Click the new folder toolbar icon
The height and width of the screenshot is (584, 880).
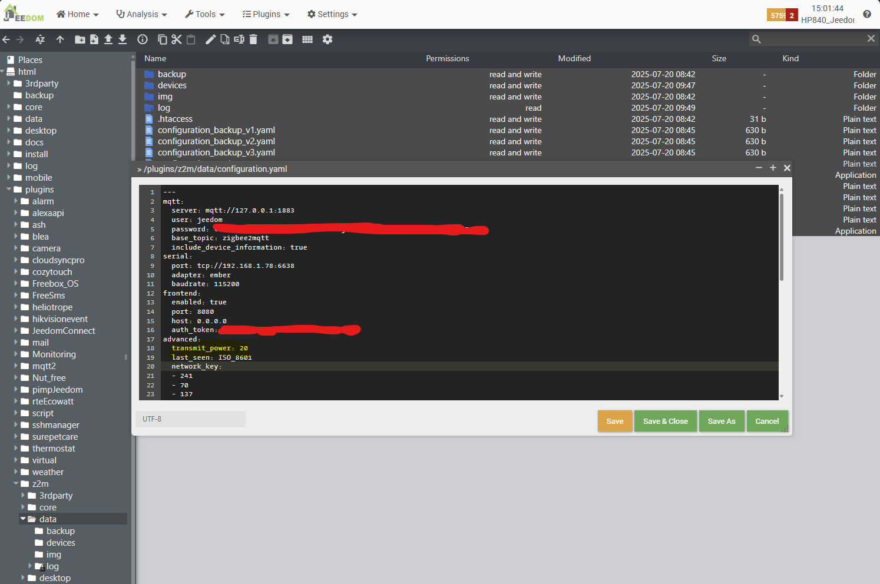80,39
